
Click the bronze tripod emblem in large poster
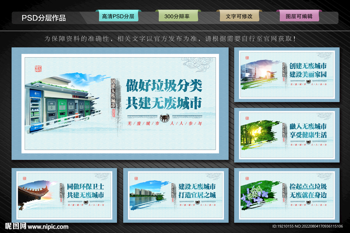165,118
